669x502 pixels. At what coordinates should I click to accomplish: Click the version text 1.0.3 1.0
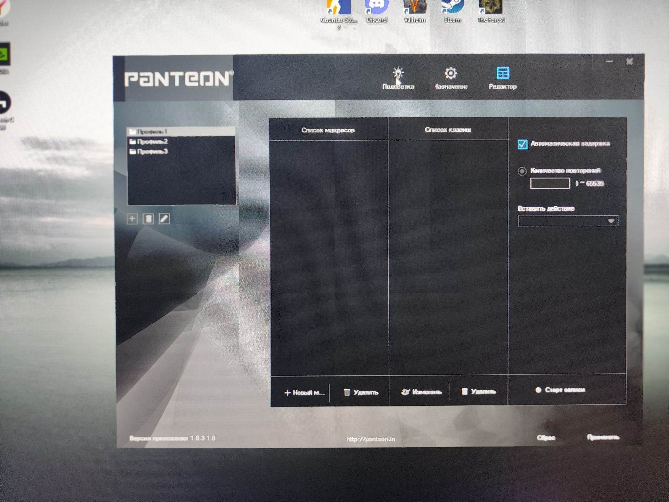tap(203, 438)
